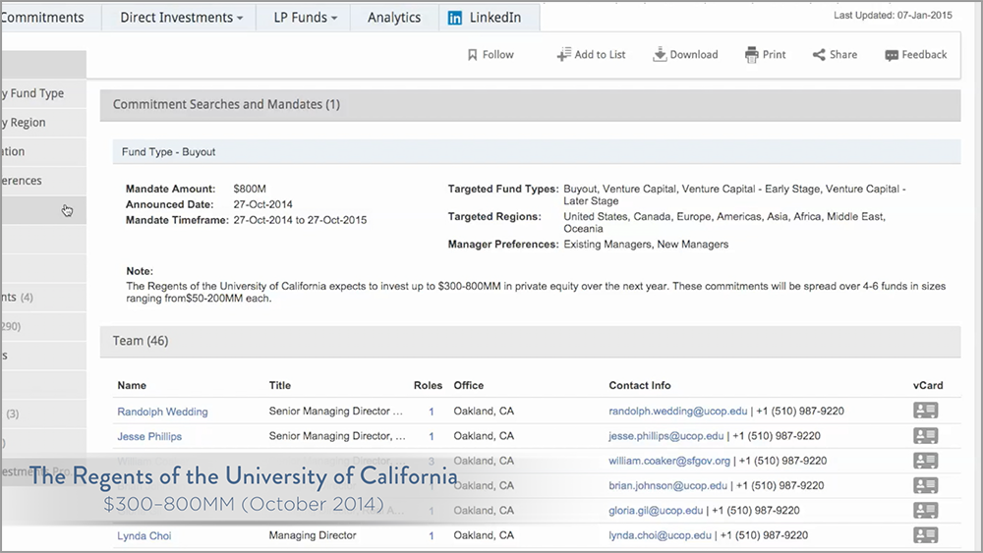Click Jesse Phillips's roles count link
Image resolution: width=983 pixels, height=553 pixels.
[432, 436]
